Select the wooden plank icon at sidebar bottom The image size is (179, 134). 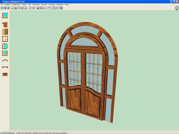tap(5, 74)
